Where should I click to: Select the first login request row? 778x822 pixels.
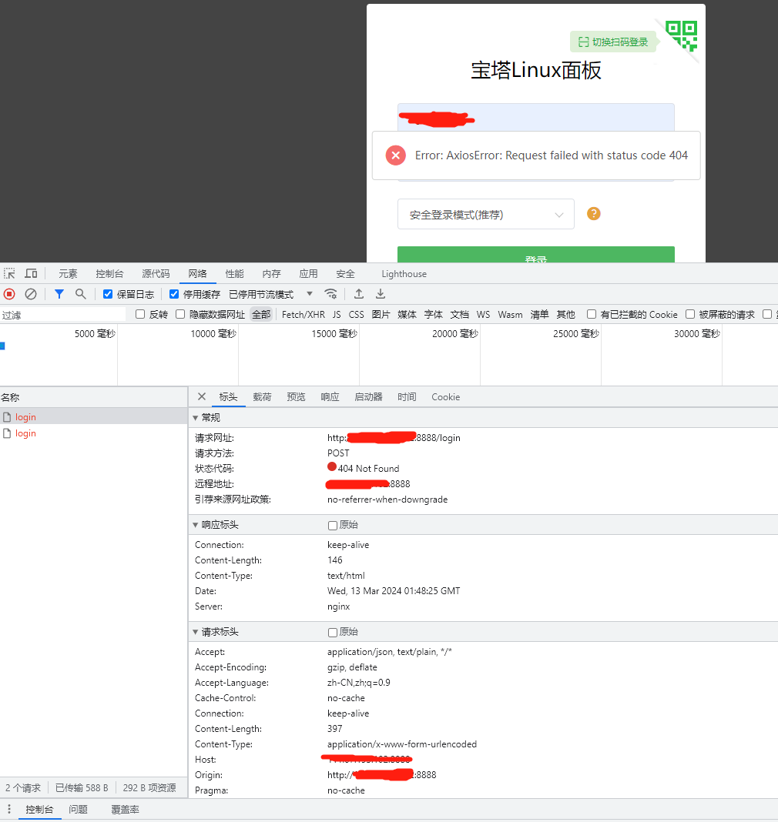pyautogui.click(x=94, y=416)
